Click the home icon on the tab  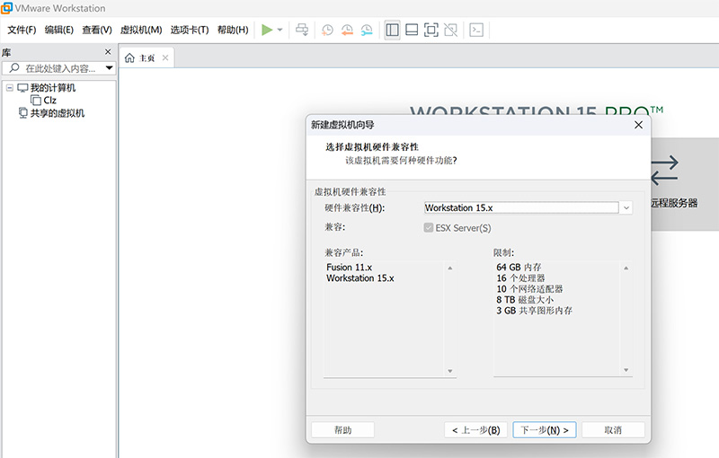click(129, 57)
